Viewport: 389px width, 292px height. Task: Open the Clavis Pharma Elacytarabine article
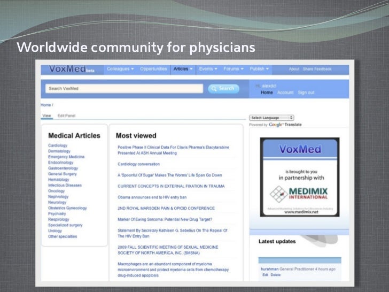(x=173, y=150)
